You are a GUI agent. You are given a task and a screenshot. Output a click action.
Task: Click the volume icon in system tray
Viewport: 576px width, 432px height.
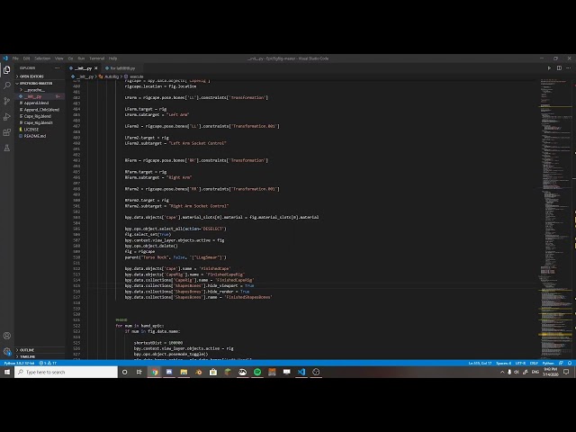(x=517, y=372)
